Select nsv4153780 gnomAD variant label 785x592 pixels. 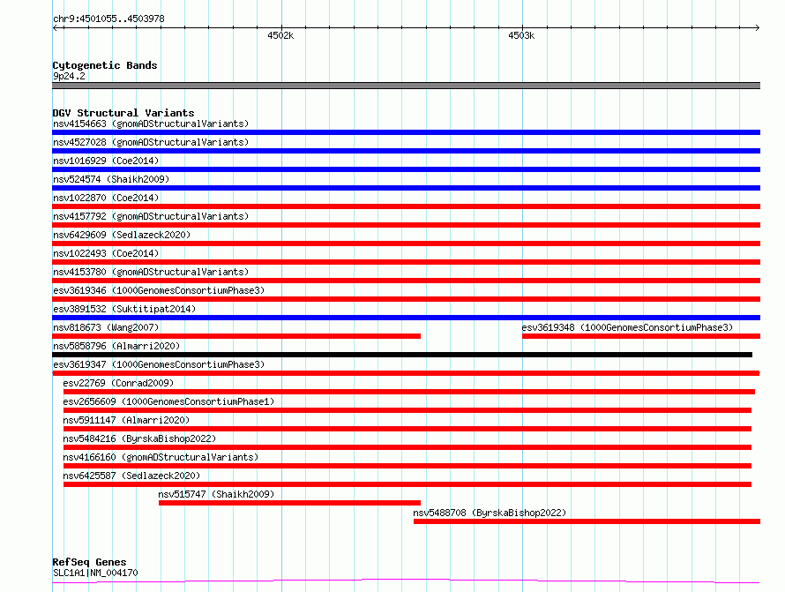click(151, 272)
